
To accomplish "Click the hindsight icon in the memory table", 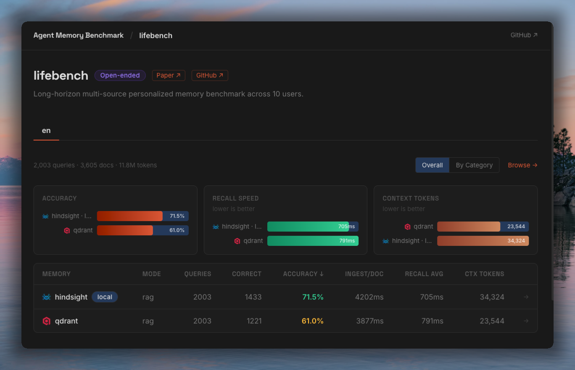I will click(x=47, y=297).
